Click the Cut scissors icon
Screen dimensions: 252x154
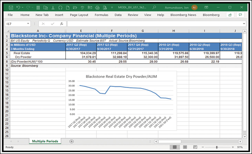tap(53, 7)
